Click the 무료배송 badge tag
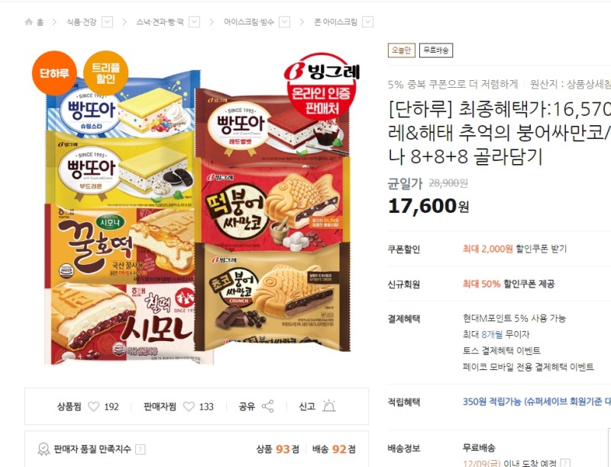The width and height of the screenshot is (611, 467). (x=436, y=50)
